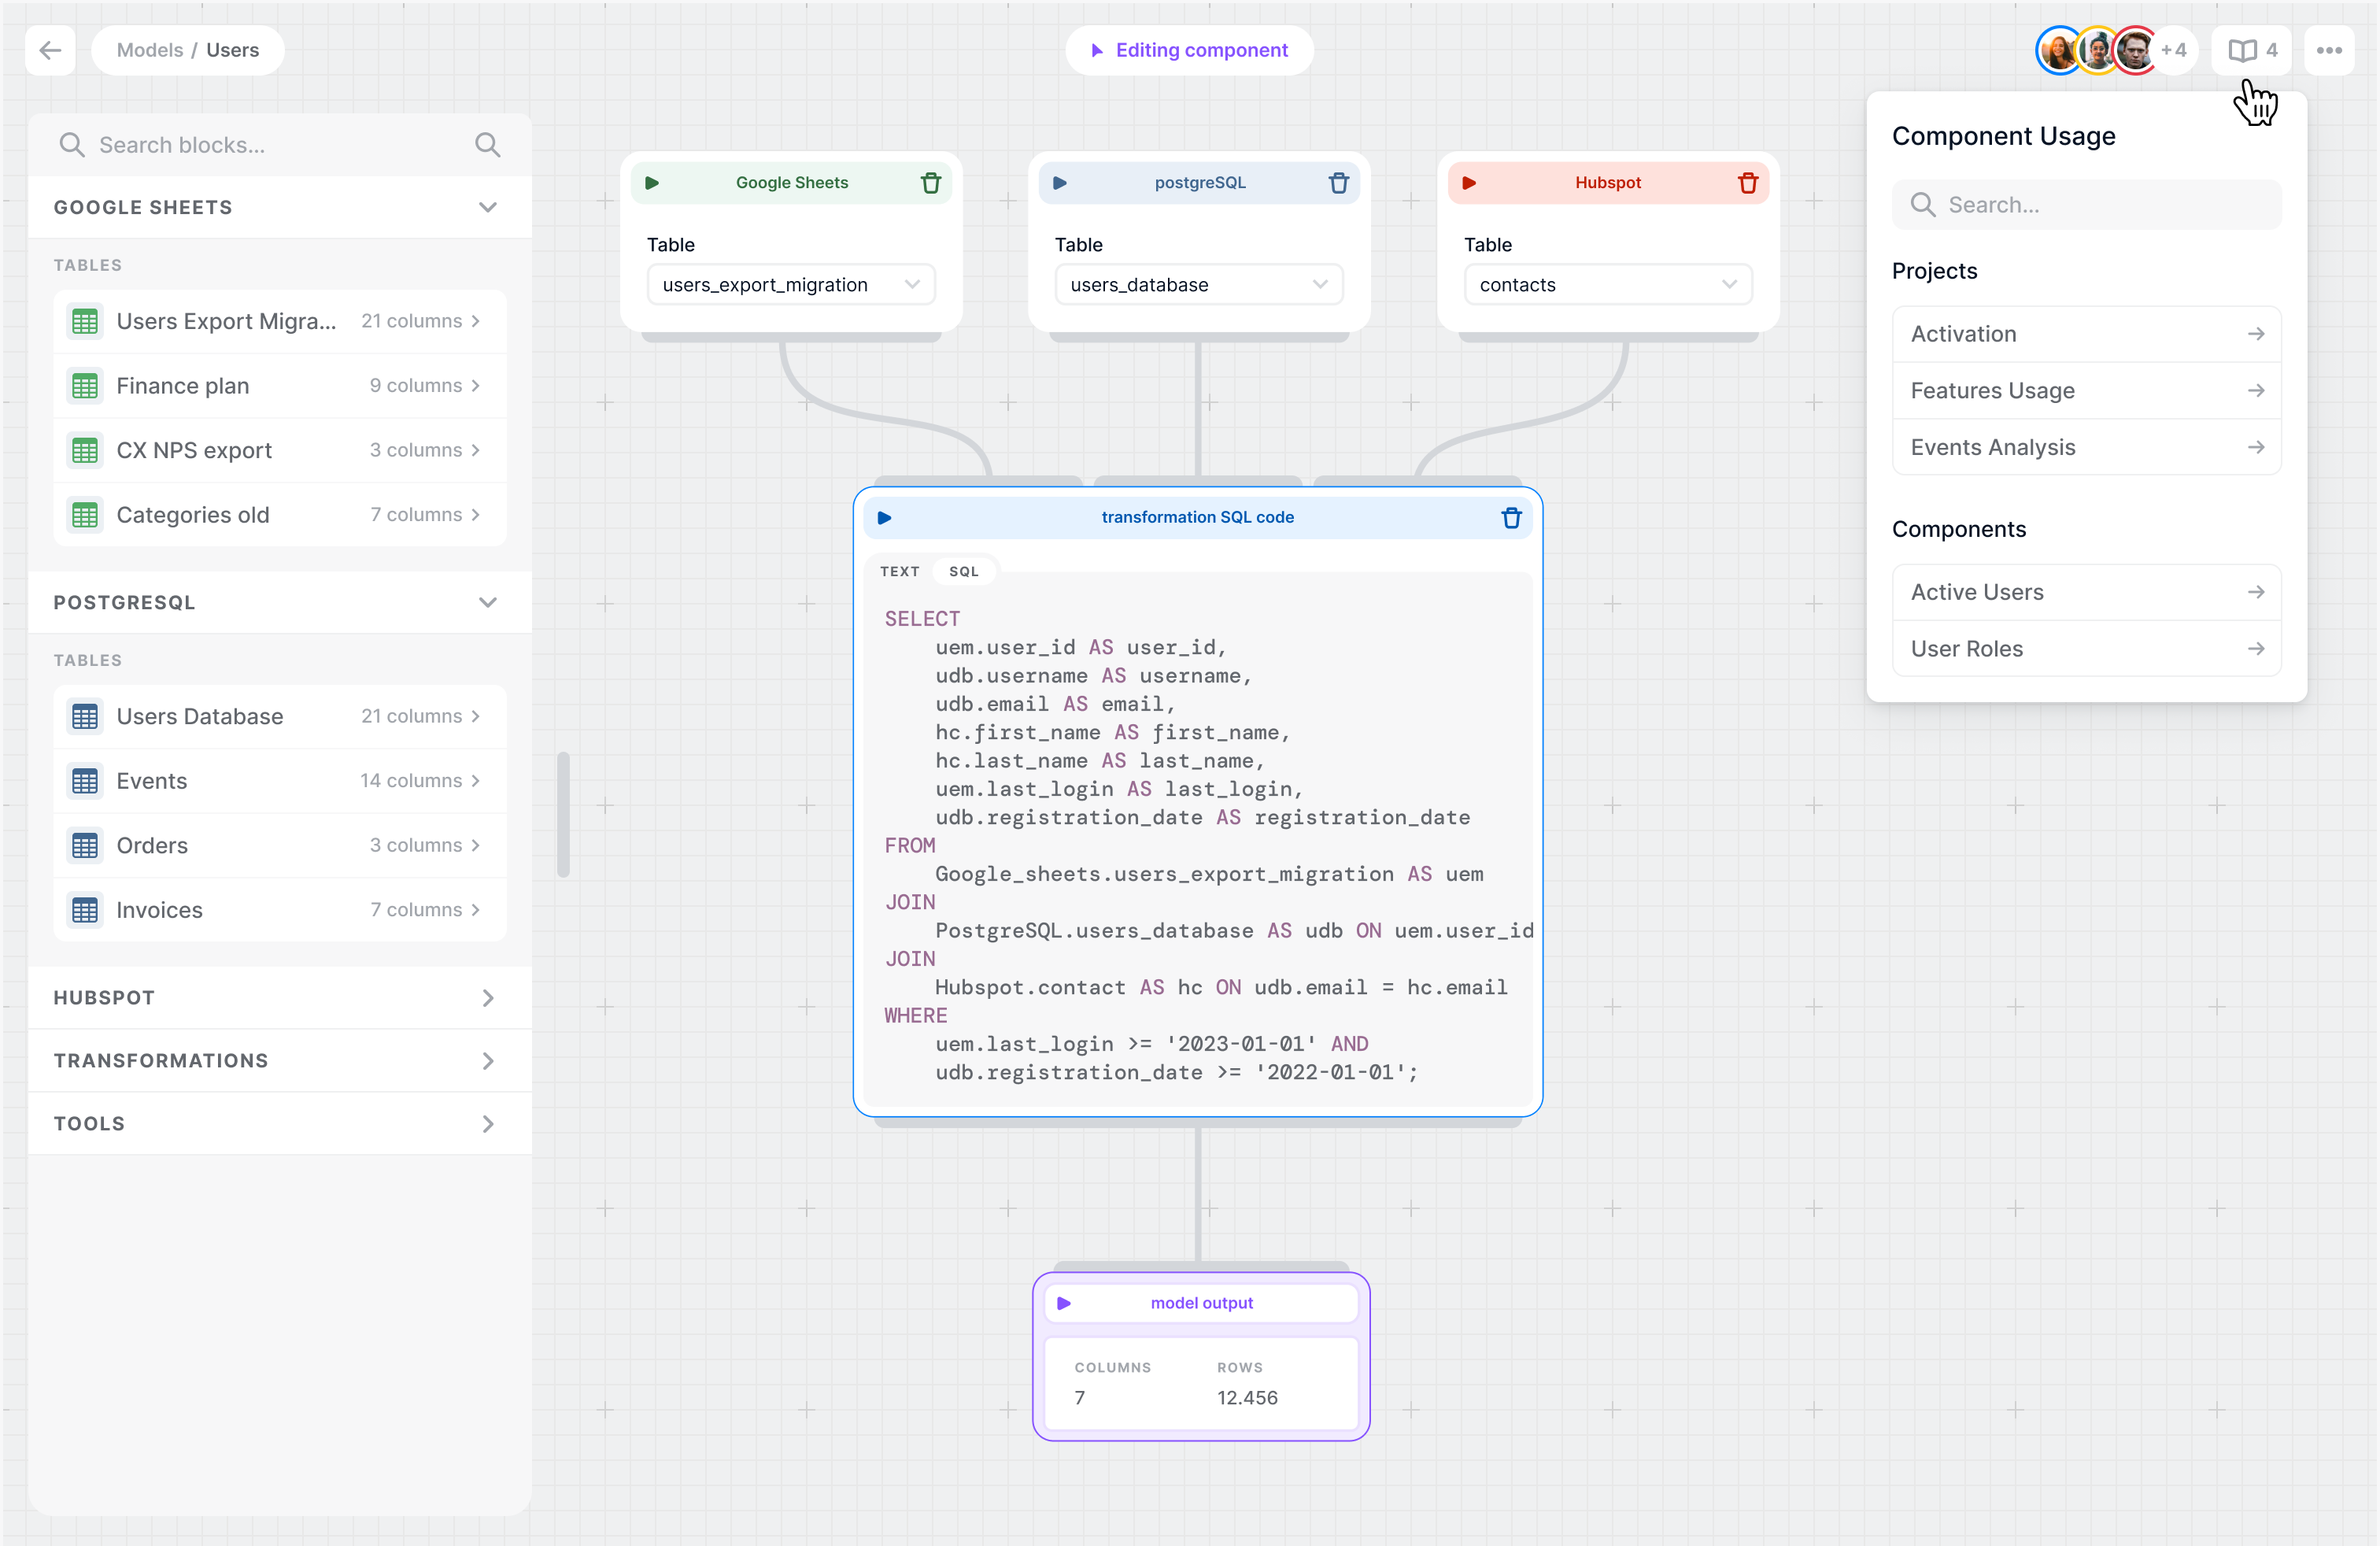Viewport: 2380px width, 1546px height.
Task: Click the users_database table dropdown selector
Action: (x=1199, y=284)
